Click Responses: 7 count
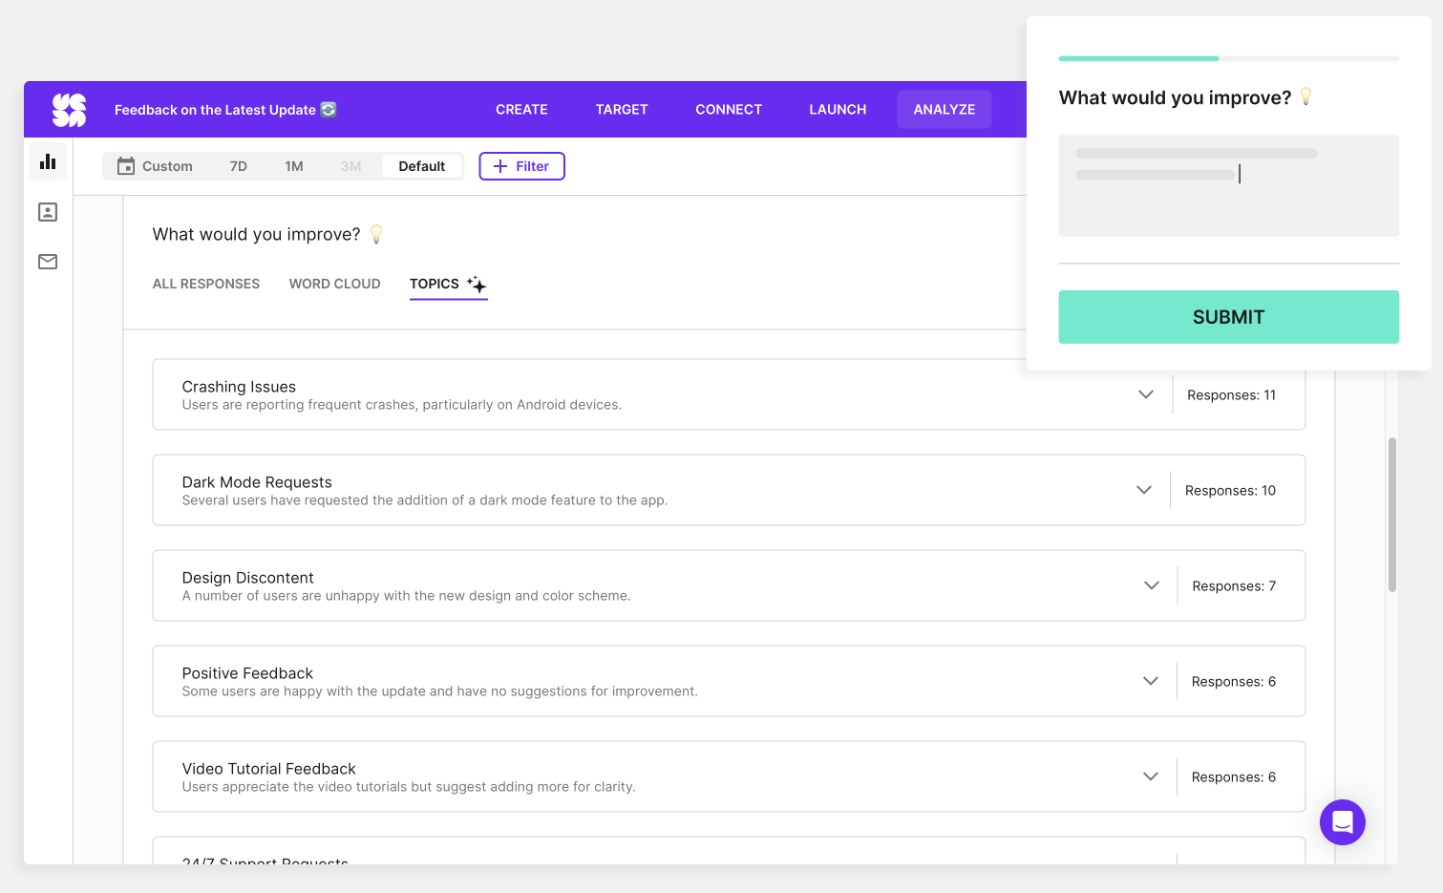 pos(1234,586)
